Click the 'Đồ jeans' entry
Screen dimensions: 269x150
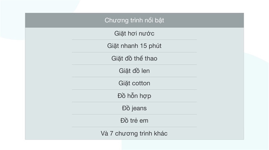(x=134, y=108)
